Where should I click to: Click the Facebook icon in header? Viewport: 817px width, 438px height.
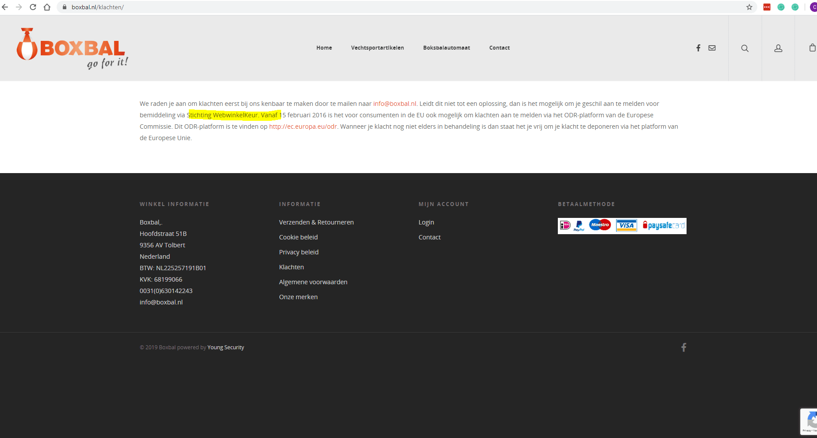click(x=698, y=48)
